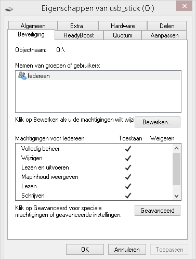Click the permissions list scrollbar thumb
196x259 pixels.
coord(176,169)
